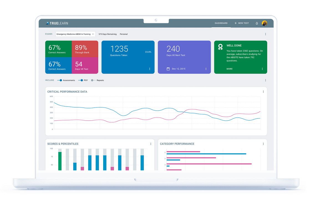Open Critical Performance Data options menu

tap(263, 92)
